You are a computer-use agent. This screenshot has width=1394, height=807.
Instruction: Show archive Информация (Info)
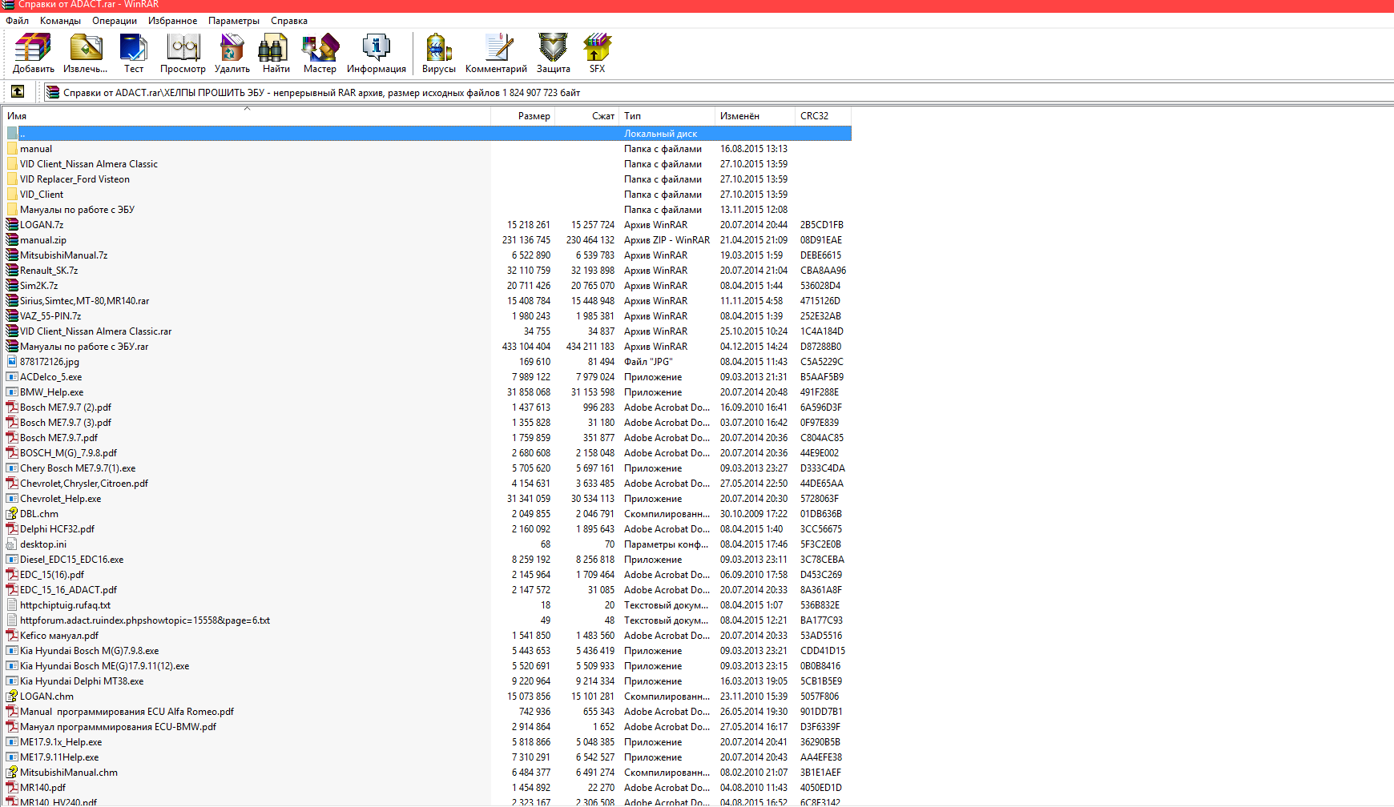point(376,53)
